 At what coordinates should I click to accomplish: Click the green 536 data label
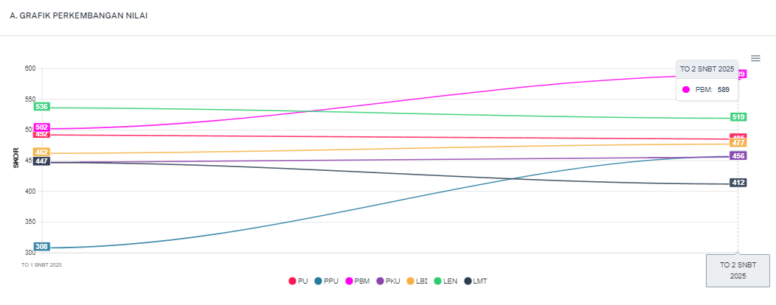[x=41, y=107]
